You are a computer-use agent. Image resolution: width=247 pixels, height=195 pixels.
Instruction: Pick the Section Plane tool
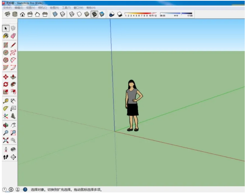13,157
